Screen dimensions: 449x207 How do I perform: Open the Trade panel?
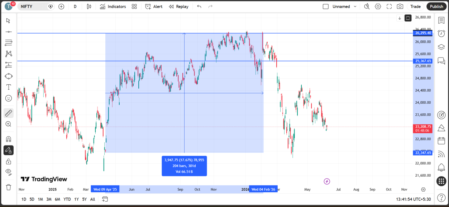tap(415, 6)
